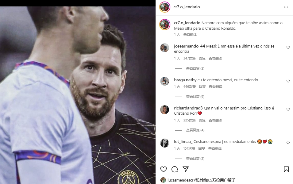
Task: Open the comment bubble icon
Action: pyautogui.click(x=175, y=169)
